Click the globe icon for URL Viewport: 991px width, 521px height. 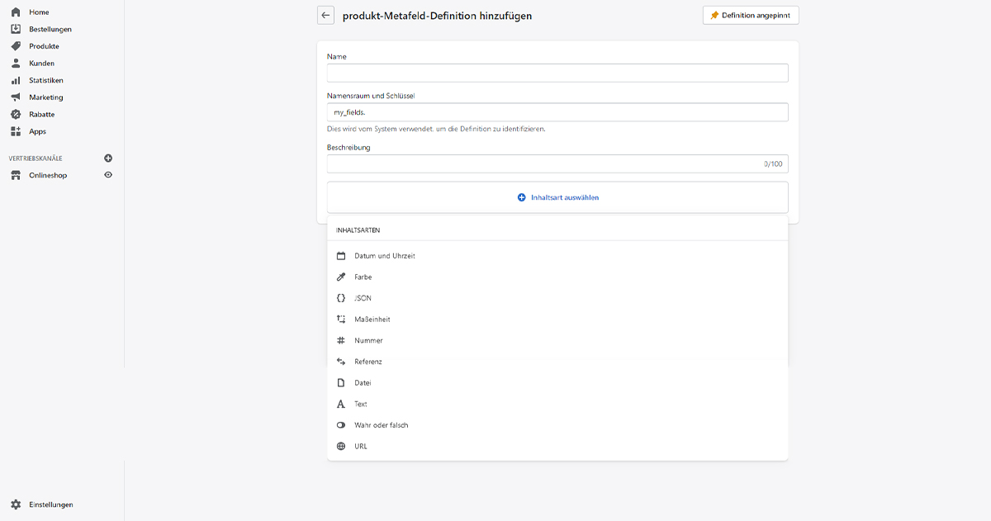[x=341, y=447]
